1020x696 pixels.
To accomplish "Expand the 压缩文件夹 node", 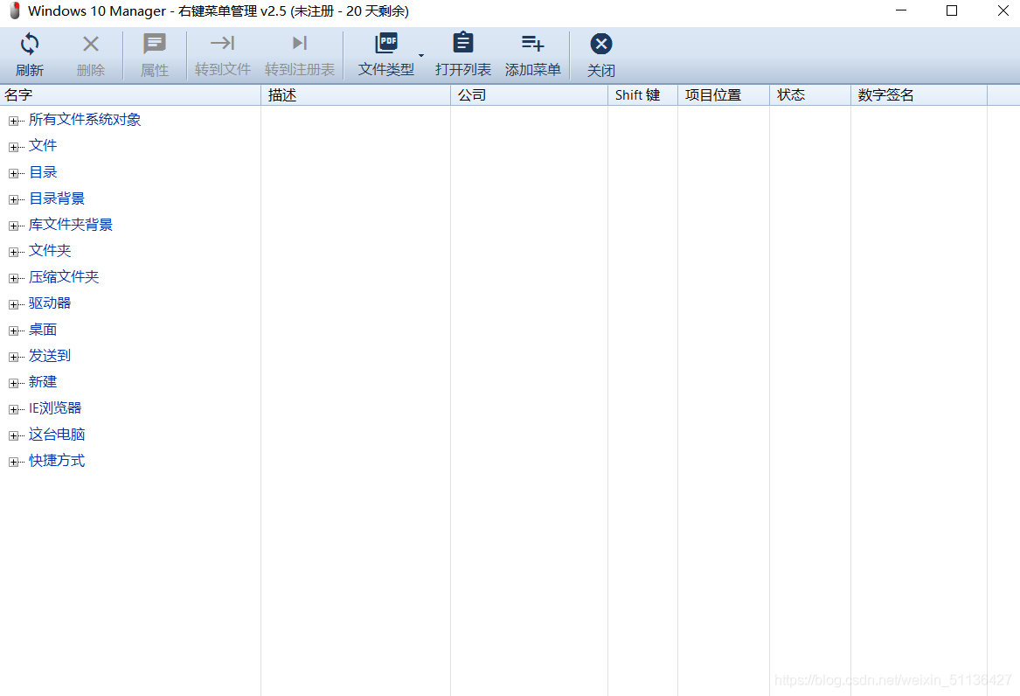I will [13, 278].
